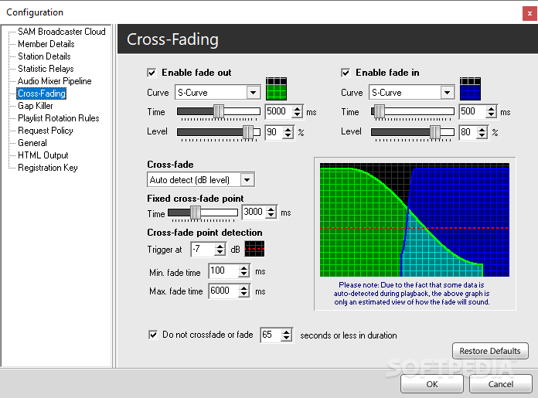538x398 pixels.
Task: Increase fade in Time with up arrow
Action: pos(492,109)
